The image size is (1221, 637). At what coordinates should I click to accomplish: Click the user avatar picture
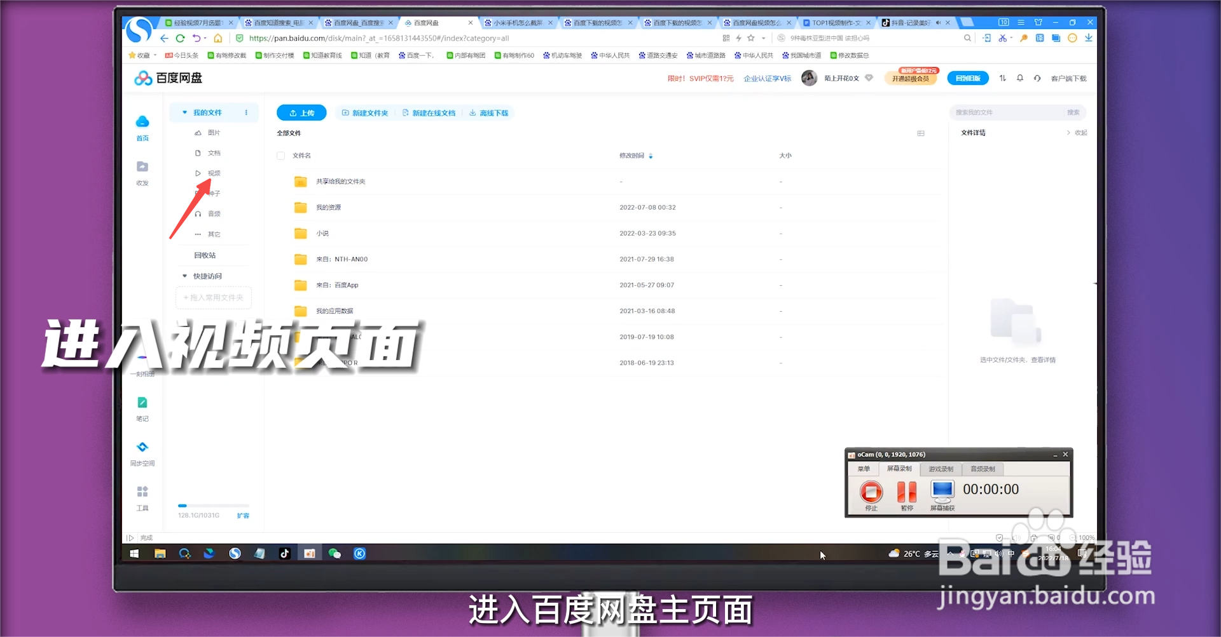pyautogui.click(x=809, y=78)
